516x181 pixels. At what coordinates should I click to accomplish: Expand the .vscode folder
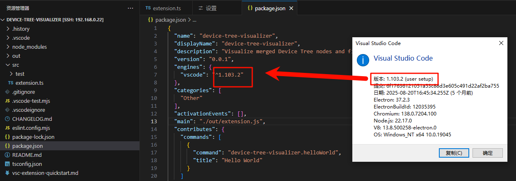point(8,38)
